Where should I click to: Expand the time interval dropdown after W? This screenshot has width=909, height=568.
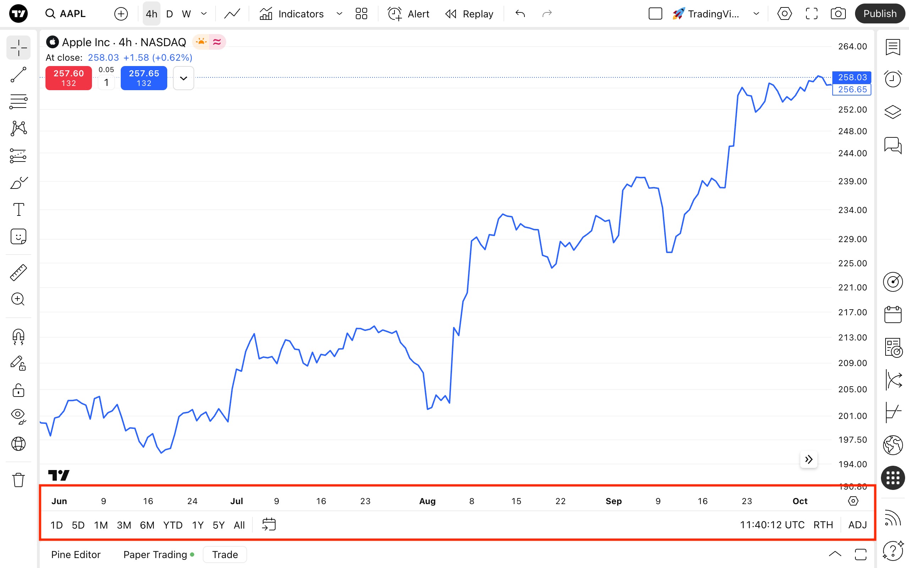coord(204,14)
